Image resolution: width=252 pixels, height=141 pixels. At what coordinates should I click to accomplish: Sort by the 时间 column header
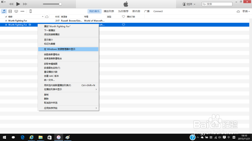tap(57, 17)
